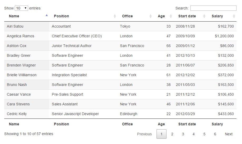Jump to page 3 of the table
The image size is (242, 144).
[x=183, y=134]
